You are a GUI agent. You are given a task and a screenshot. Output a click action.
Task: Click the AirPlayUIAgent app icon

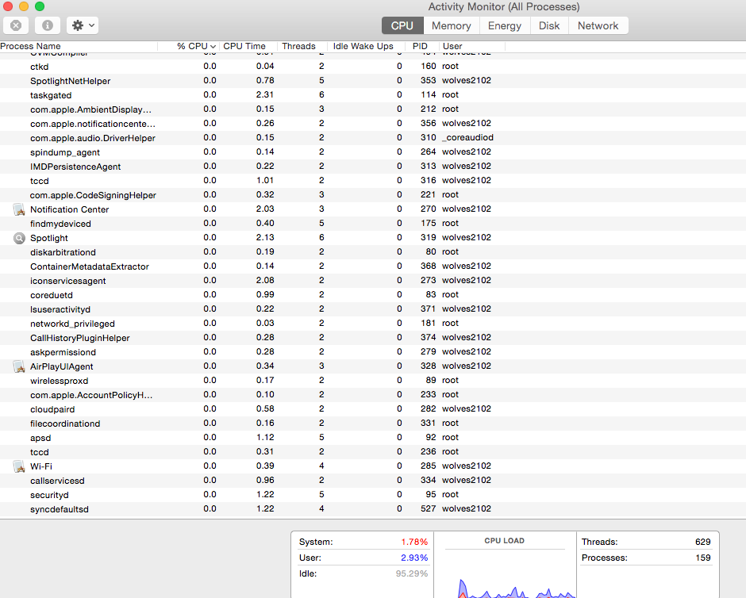coord(19,366)
